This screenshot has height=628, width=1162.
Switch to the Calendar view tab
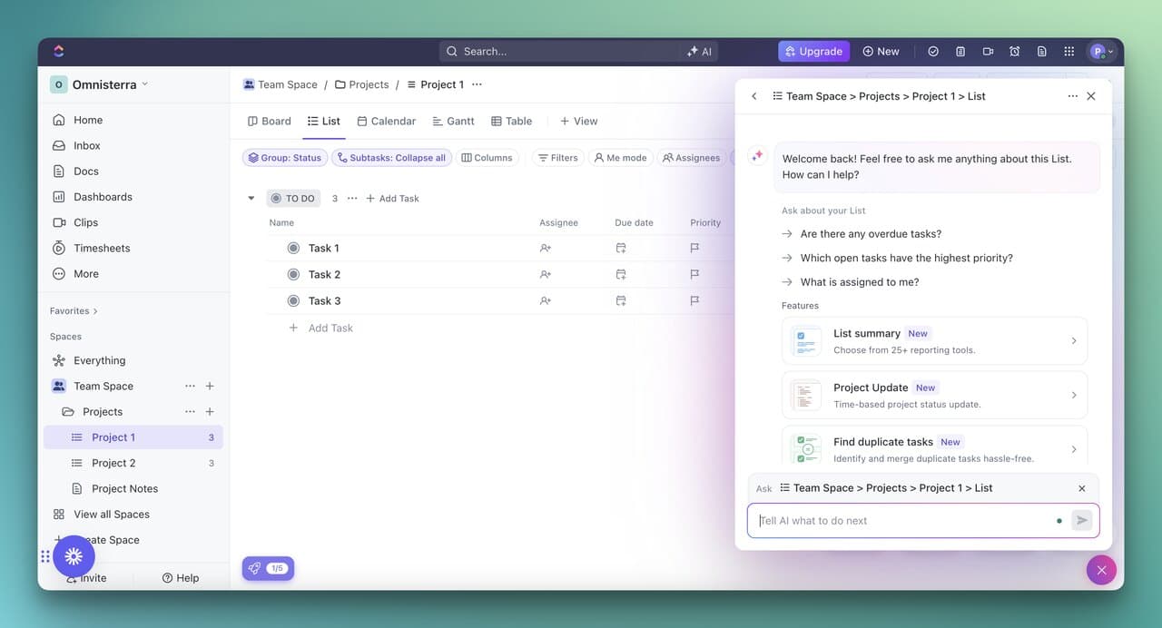pyautogui.click(x=386, y=121)
